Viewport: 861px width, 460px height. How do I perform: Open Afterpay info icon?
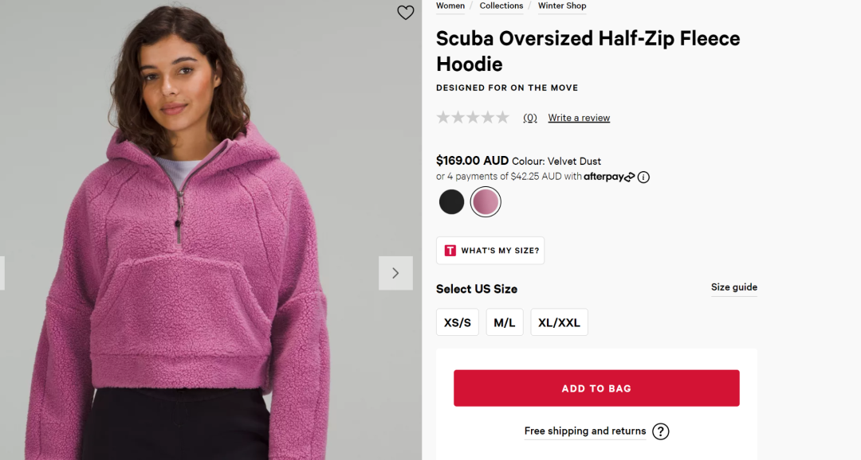pyautogui.click(x=643, y=177)
